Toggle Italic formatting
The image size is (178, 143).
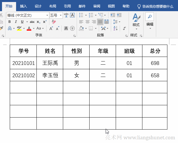pos(16,22)
